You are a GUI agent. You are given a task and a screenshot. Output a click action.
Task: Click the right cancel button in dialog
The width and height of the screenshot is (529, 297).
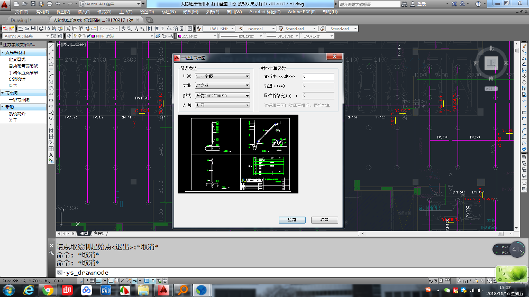click(x=324, y=220)
